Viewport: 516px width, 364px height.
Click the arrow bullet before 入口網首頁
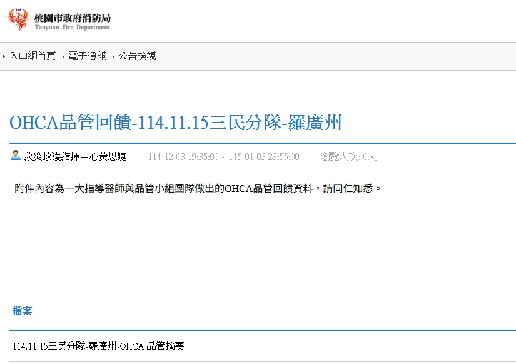[4, 57]
